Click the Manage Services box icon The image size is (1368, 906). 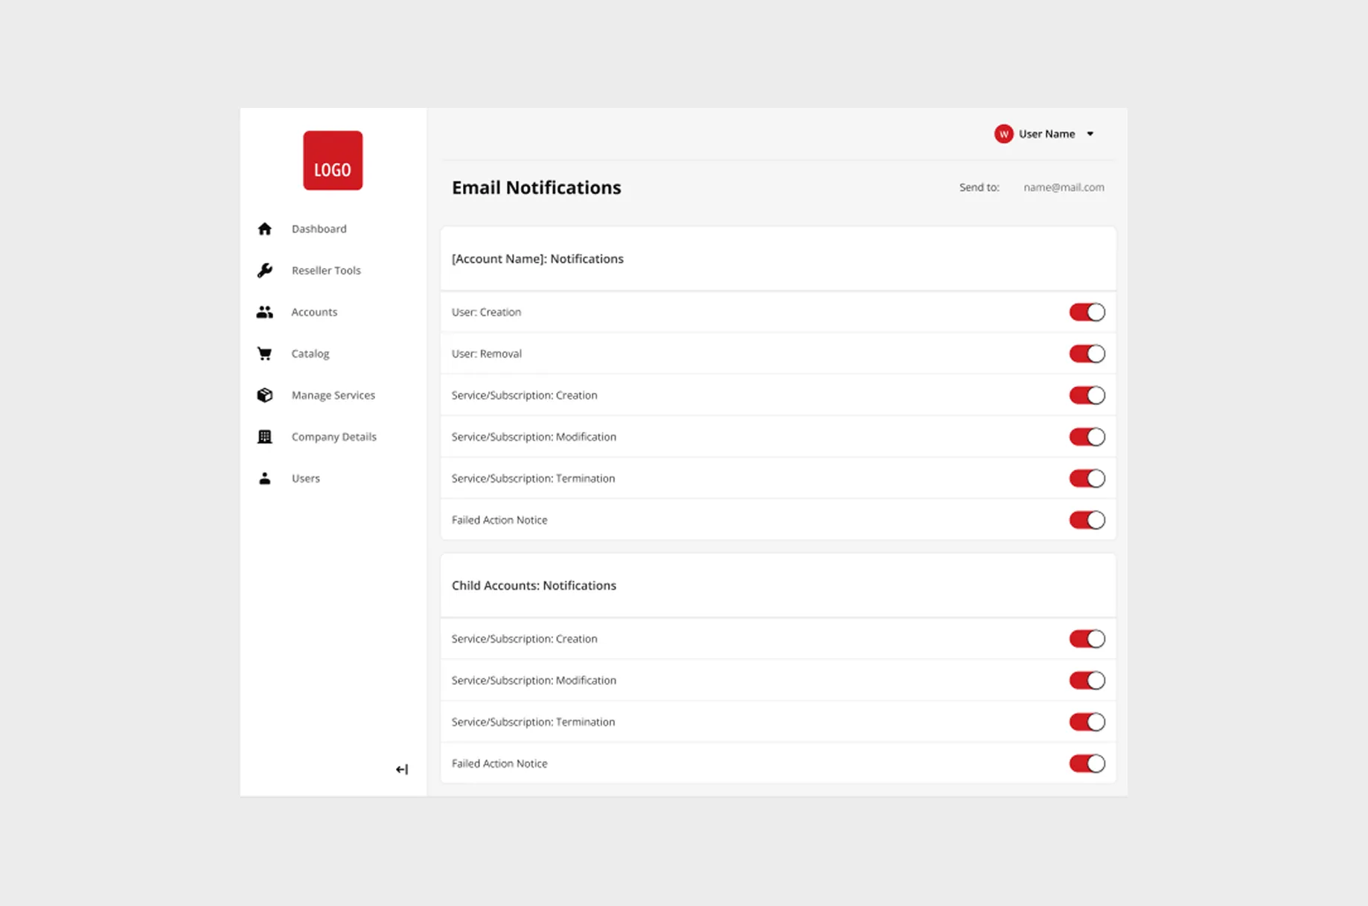pos(264,395)
